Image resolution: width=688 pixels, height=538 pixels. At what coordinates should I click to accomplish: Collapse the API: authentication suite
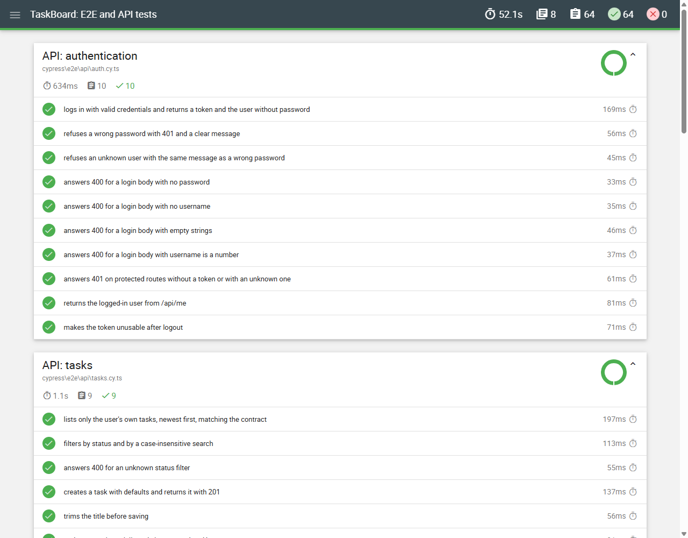pyautogui.click(x=633, y=54)
